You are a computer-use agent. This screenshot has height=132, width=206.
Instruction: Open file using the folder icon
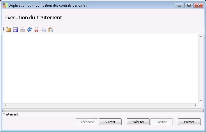coord(8,30)
